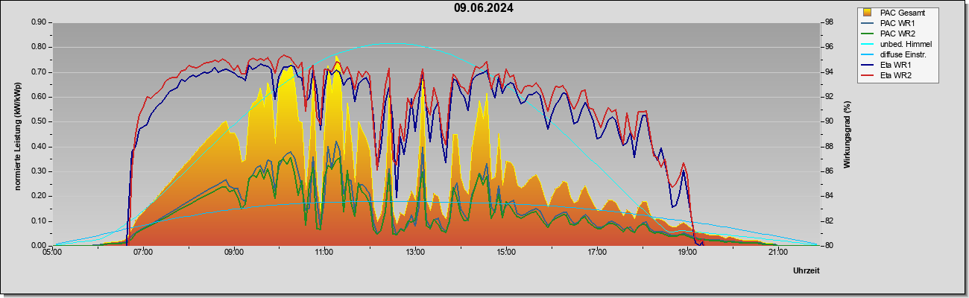Click the 0.50 left axis value

tap(39, 121)
